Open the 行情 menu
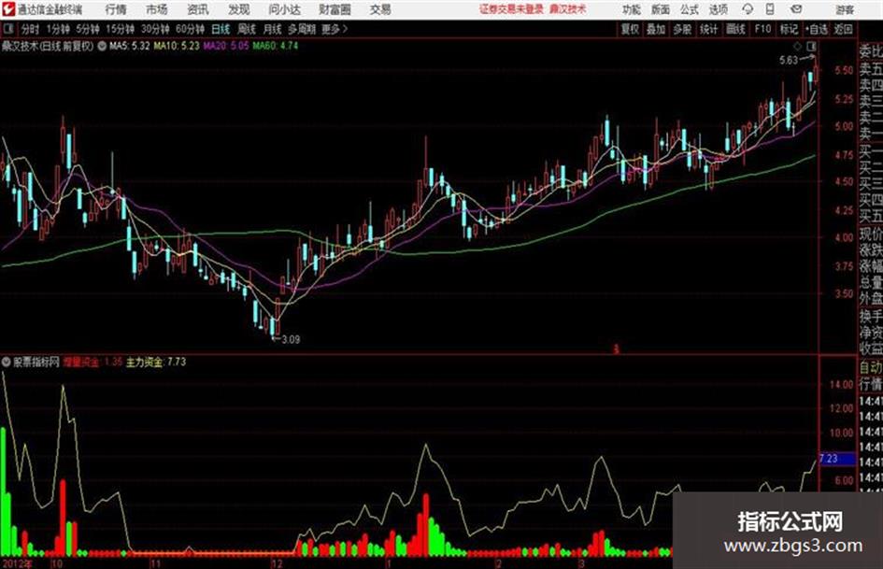Screen dimensions: 883x569 (116, 9)
